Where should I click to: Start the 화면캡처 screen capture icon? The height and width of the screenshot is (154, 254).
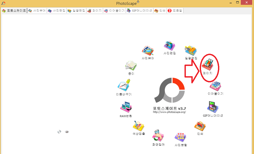158,136
